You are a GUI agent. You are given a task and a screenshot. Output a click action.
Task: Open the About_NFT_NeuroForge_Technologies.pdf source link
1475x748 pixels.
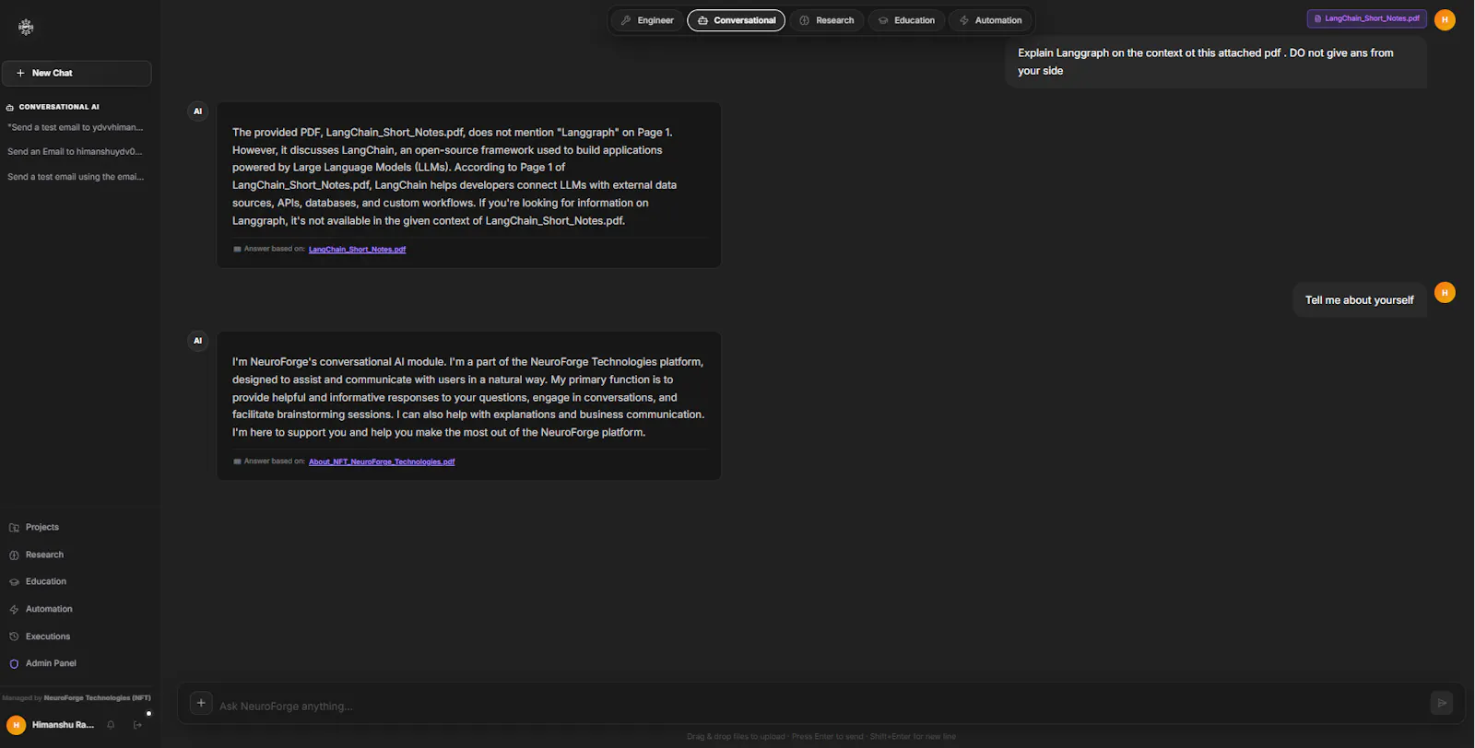point(382,462)
